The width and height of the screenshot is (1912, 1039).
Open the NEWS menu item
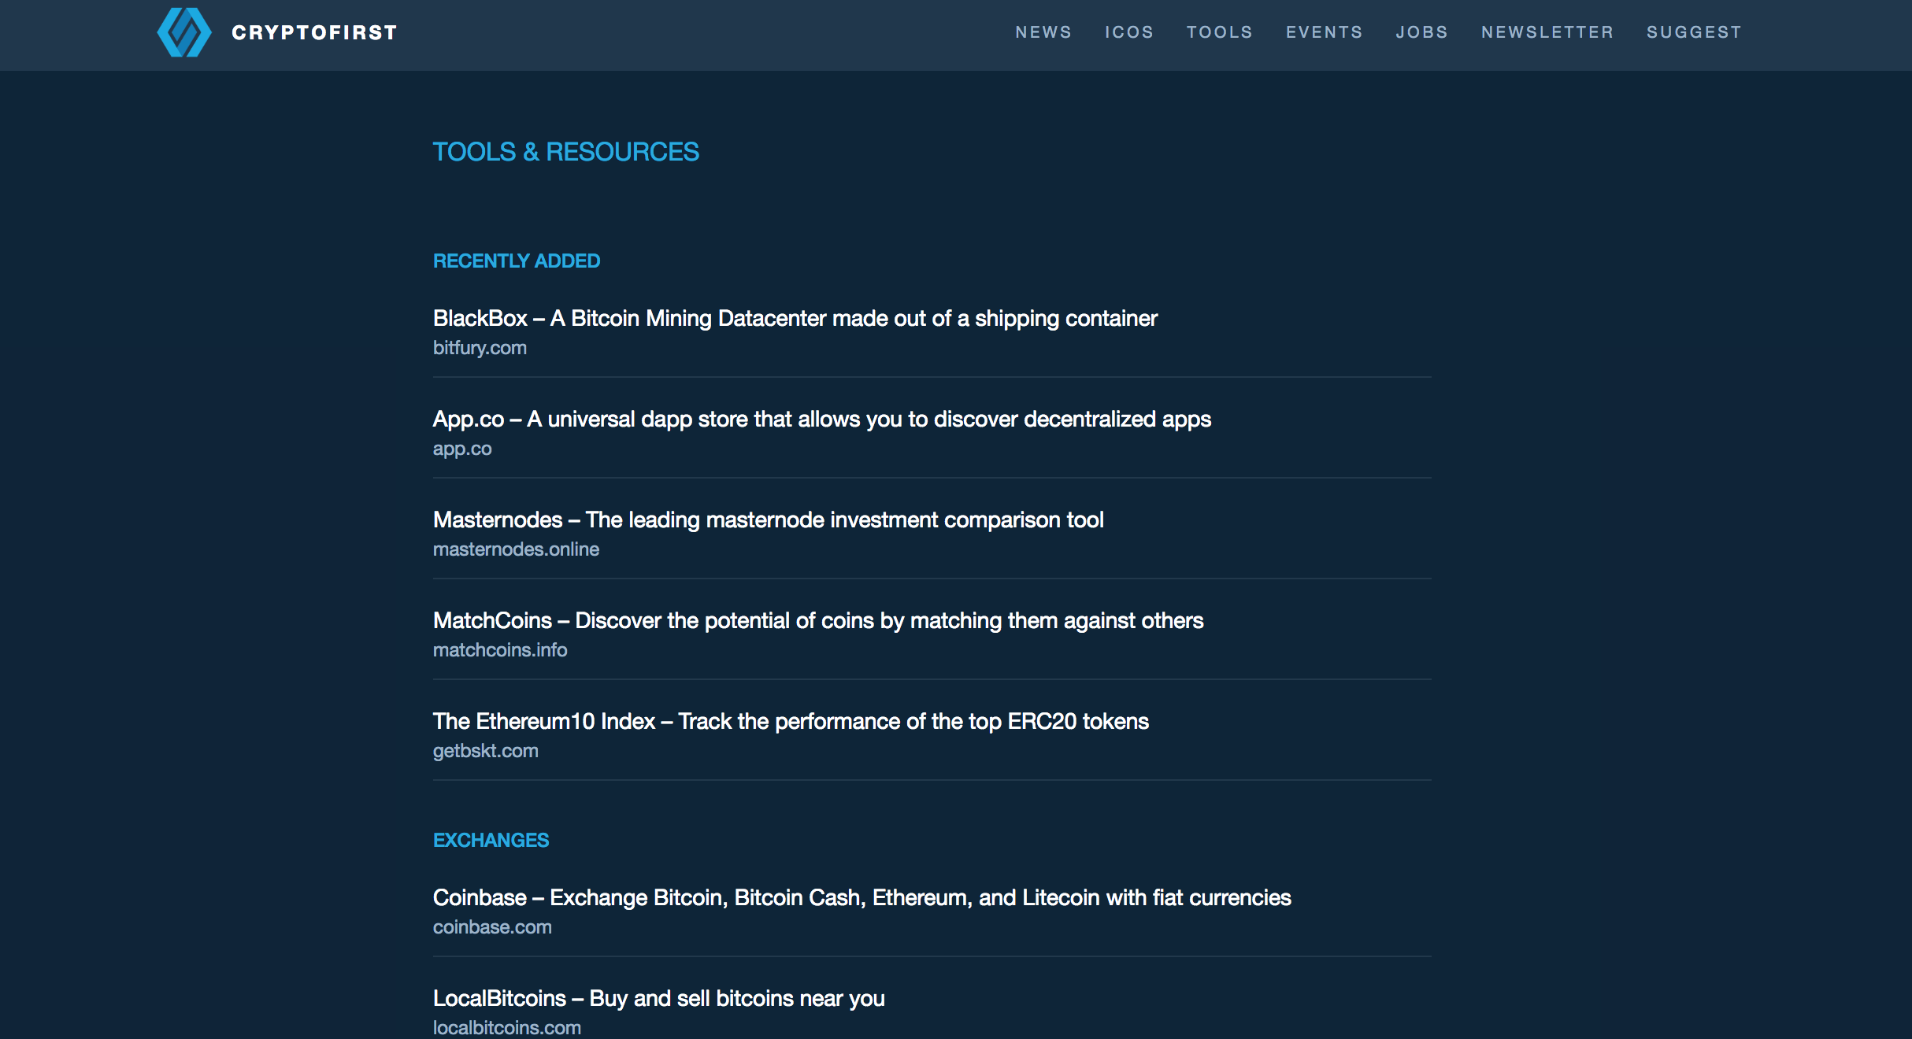click(x=1044, y=32)
